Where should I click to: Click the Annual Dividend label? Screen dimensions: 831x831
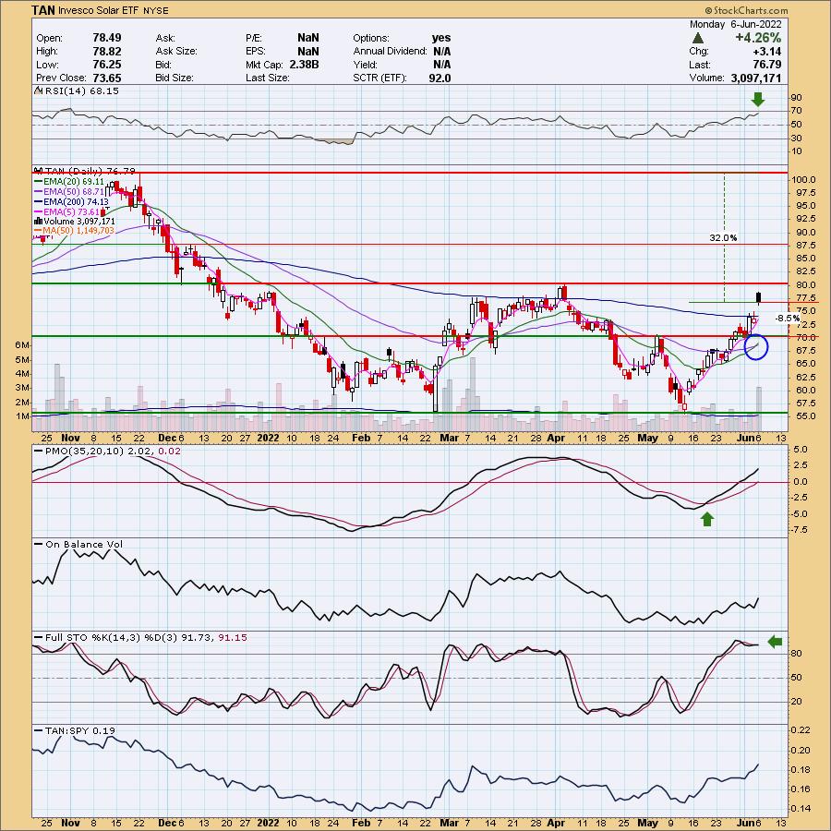390,52
